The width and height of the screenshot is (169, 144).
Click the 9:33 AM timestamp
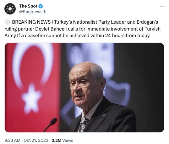pos(12,140)
